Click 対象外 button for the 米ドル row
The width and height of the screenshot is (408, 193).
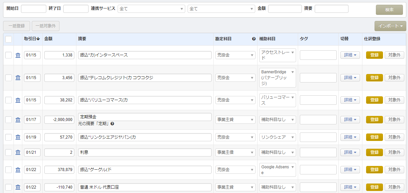(394, 187)
